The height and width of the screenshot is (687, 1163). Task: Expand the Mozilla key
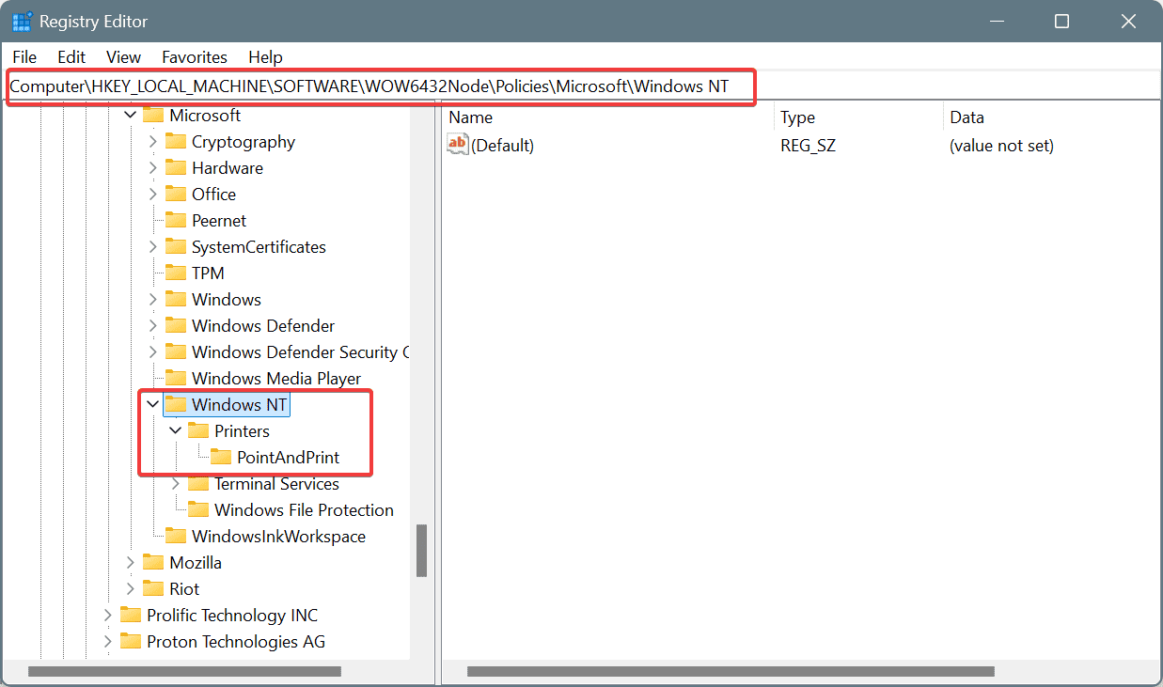[131, 562]
